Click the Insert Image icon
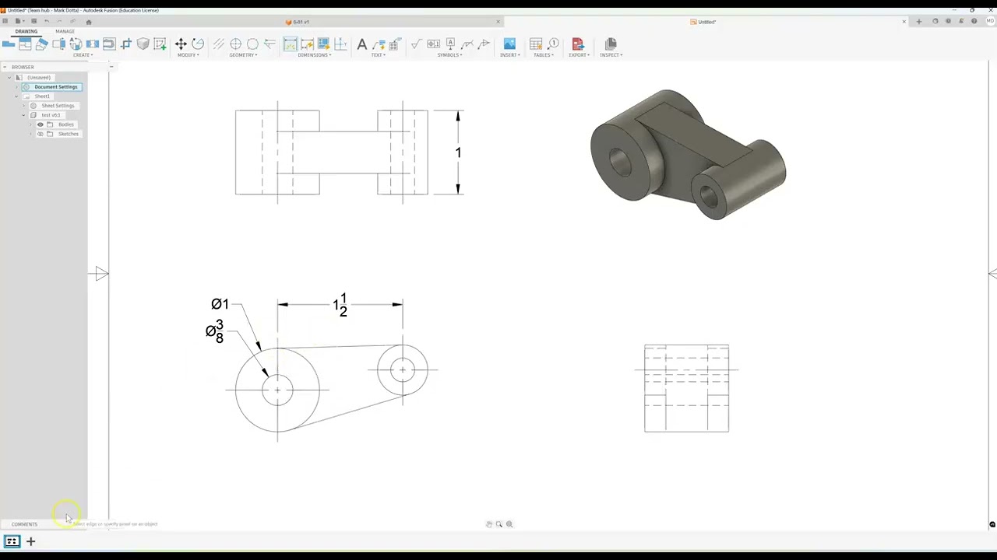The image size is (997, 560). click(509, 44)
